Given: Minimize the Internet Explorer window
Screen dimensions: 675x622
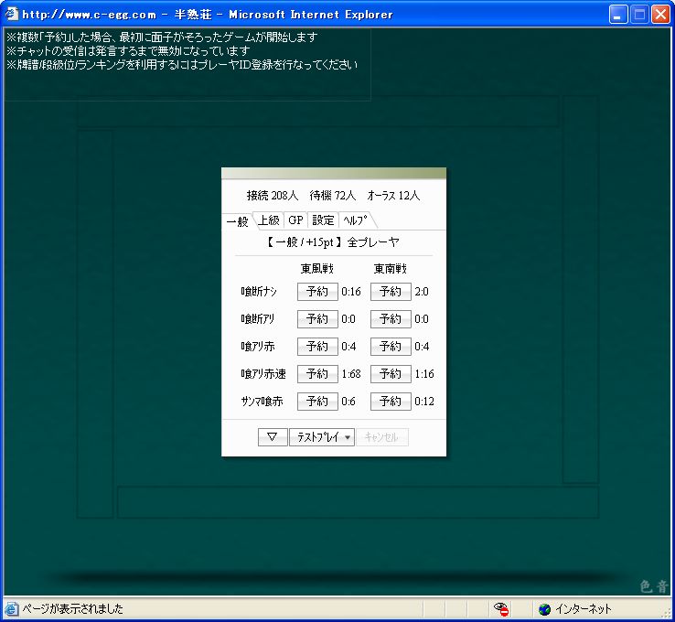Looking at the screenshot, I should (618, 15).
